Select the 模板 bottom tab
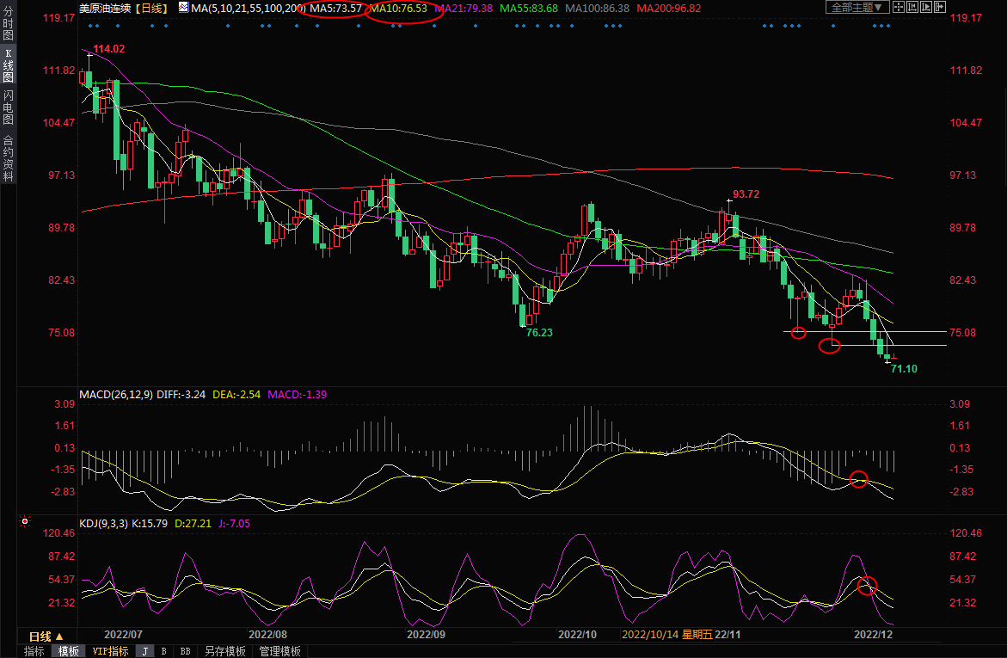1007x658 pixels. click(x=68, y=651)
